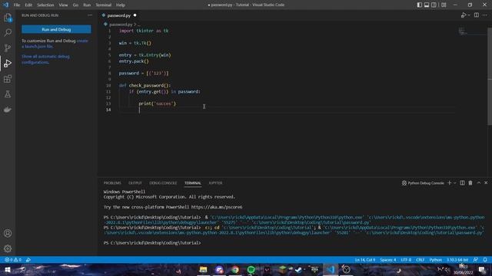492x276 pixels.
Task: Split the terminal panel
Action: click(462, 182)
